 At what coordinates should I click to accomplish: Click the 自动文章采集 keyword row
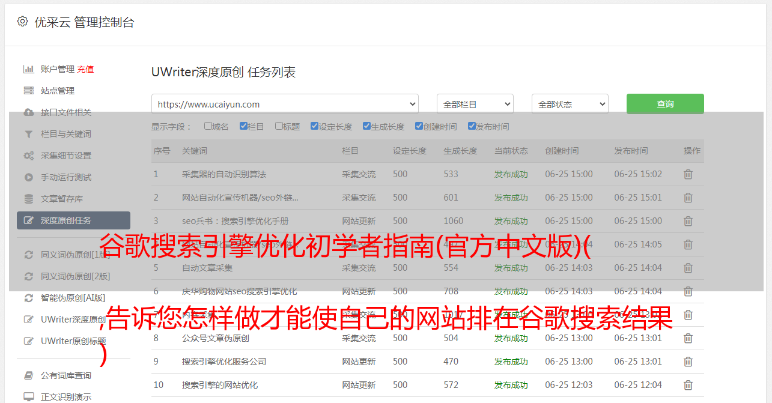(x=207, y=268)
